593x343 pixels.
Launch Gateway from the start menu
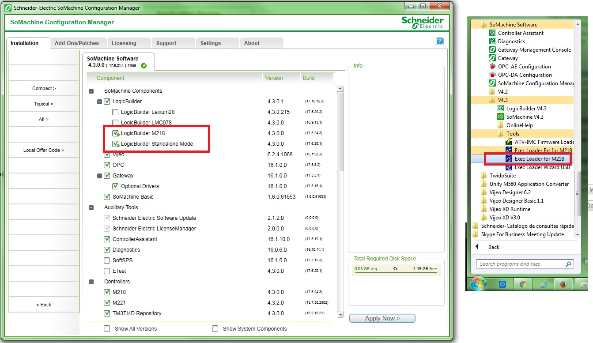tap(508, 58)
